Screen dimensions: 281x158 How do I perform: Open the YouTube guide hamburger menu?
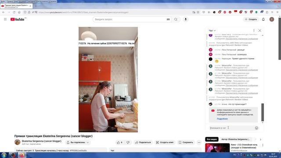pos(5,19)
